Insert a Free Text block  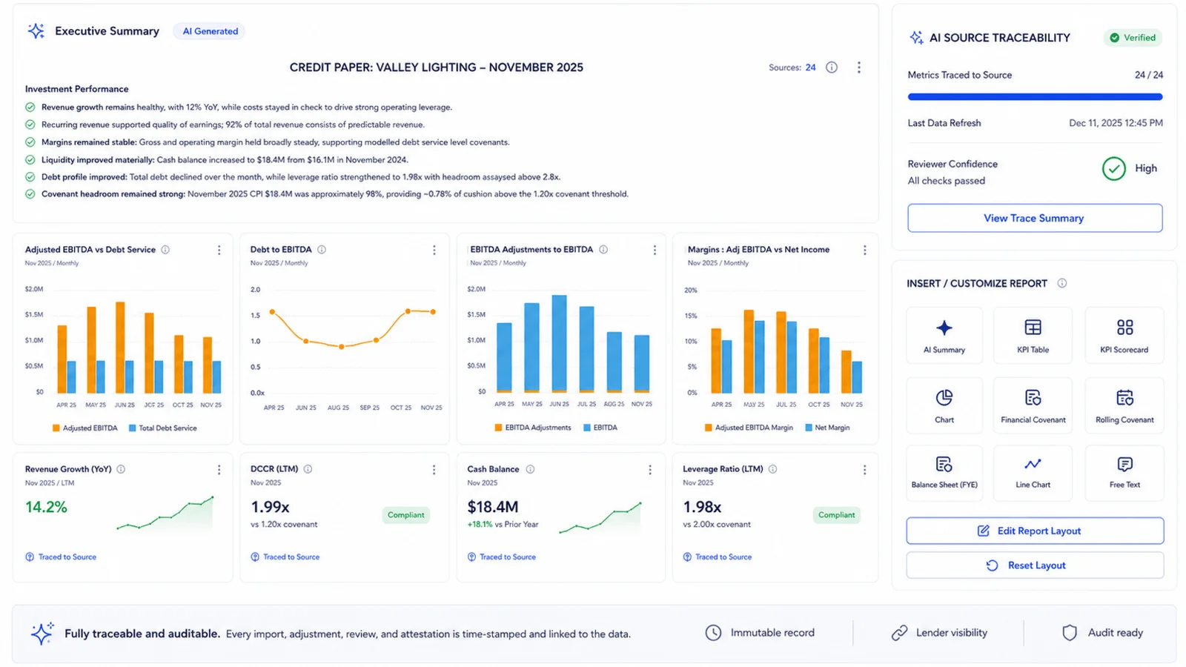[x=1124, y=473]
